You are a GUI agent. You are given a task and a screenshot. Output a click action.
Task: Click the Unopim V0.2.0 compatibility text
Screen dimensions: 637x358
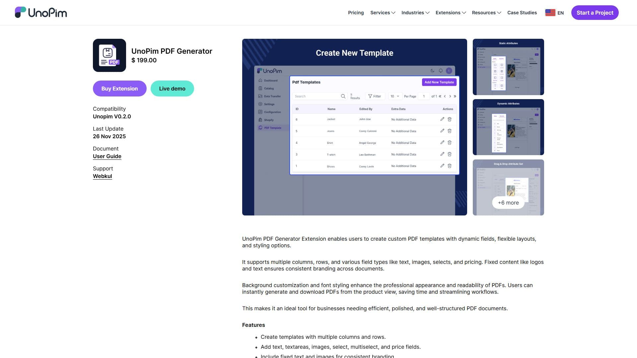pos(112,116)
